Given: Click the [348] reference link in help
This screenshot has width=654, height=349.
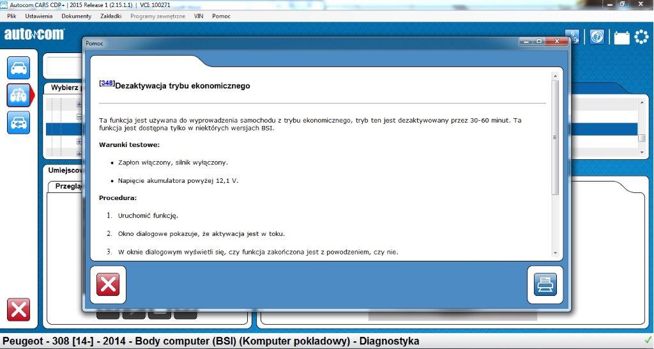Looking at the screenshot, I should 107,83.
